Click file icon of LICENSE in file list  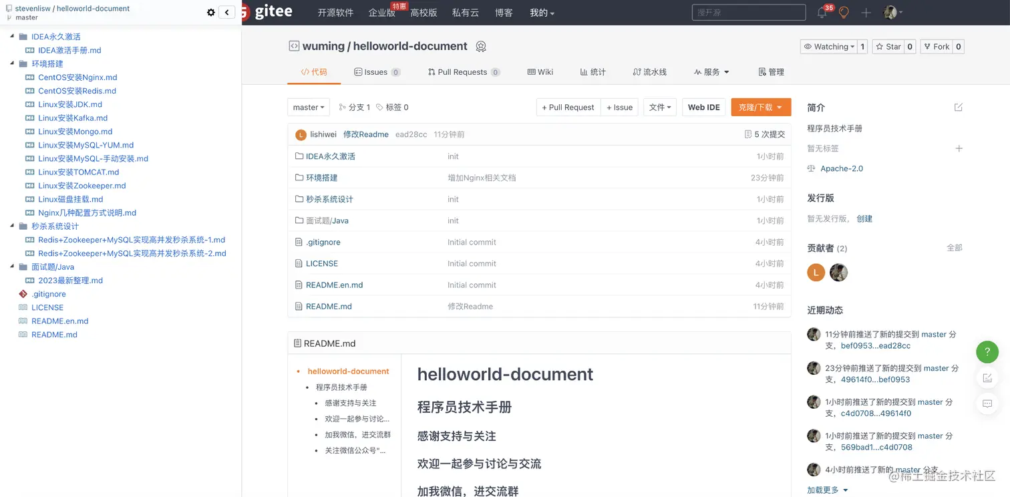click(299, 263)
